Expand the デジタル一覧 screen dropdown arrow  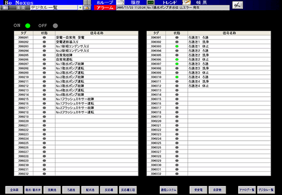80,8
